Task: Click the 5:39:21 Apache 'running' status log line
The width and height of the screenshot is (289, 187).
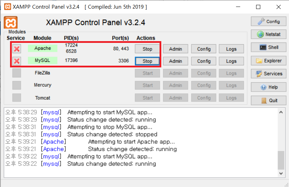Action: 132,149
